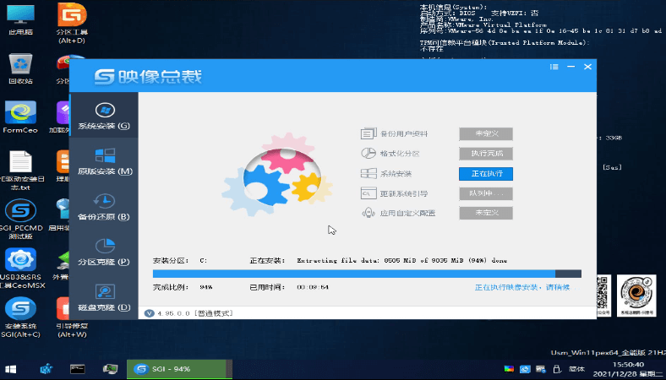
Task: Click the colorful display tray icon
Action: pos(509,369)
